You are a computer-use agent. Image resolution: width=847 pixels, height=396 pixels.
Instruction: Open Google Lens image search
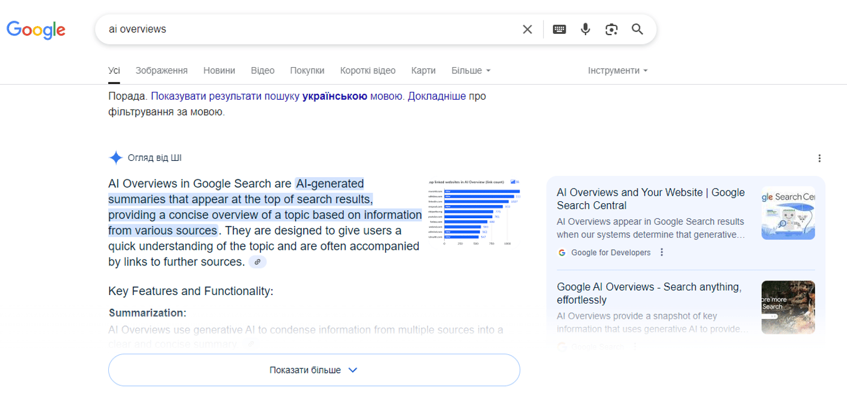point(611,28)
